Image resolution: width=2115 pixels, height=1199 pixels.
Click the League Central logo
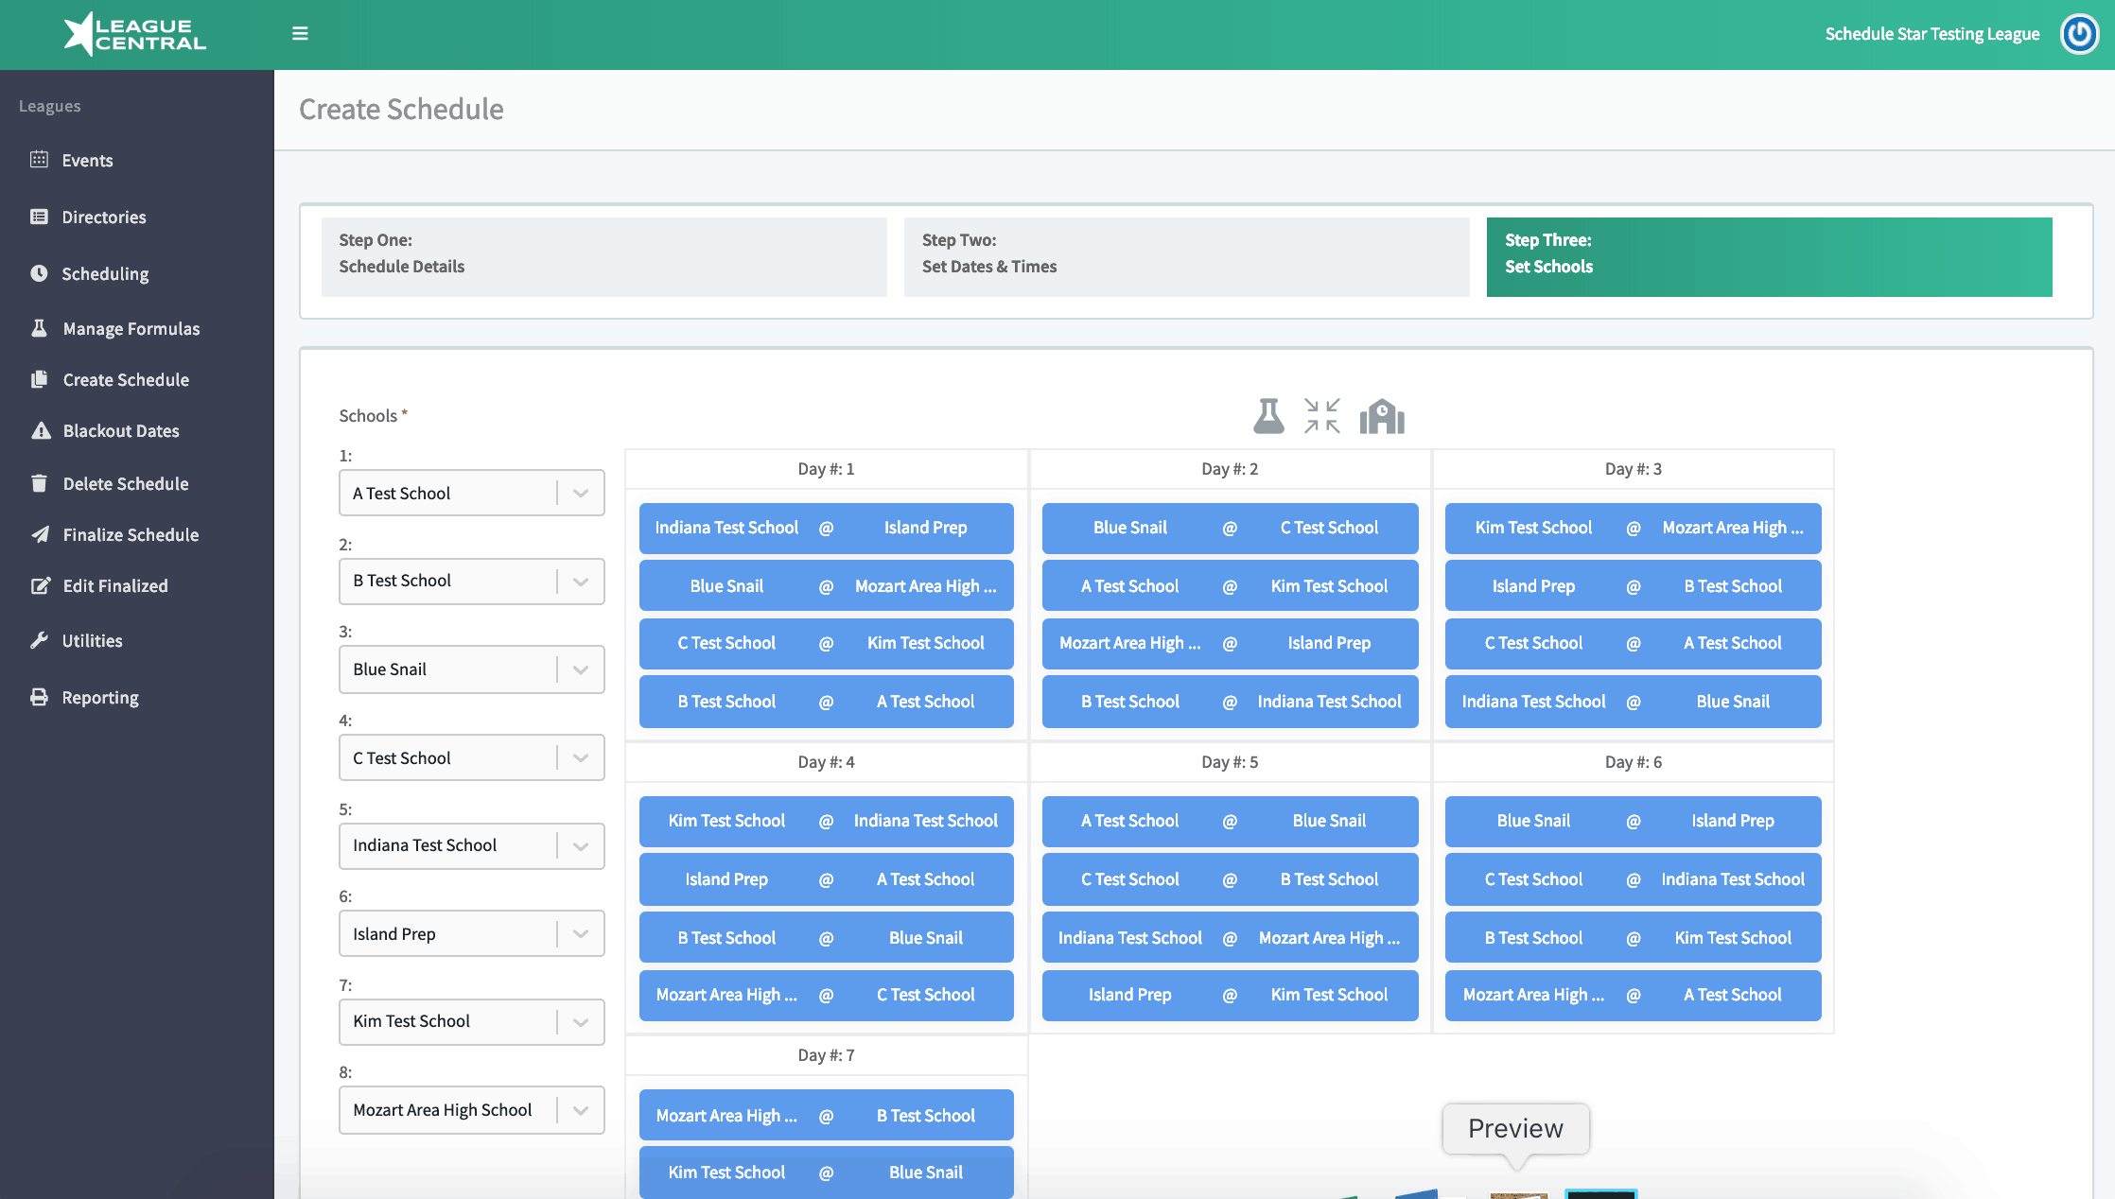[135, 34]
